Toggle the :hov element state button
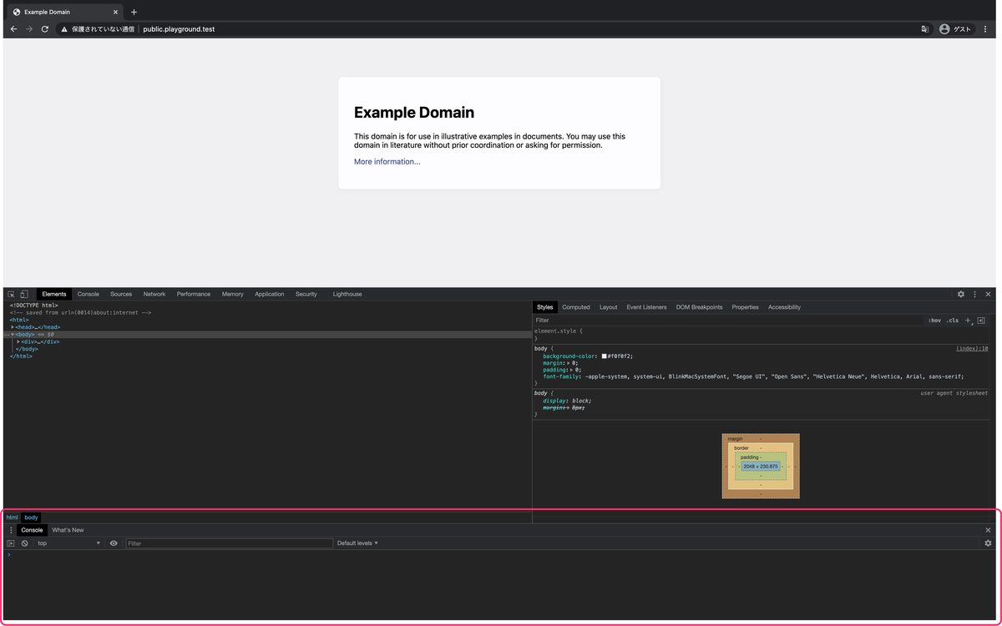This screenshot has width=1002, height=626. [934, 321]
